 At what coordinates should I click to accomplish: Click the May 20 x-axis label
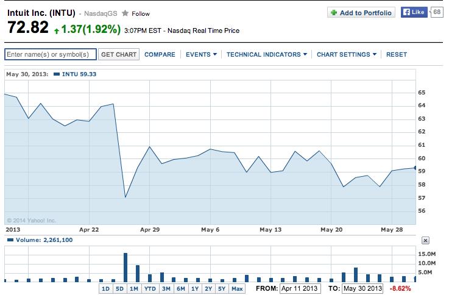click(331, 230)
